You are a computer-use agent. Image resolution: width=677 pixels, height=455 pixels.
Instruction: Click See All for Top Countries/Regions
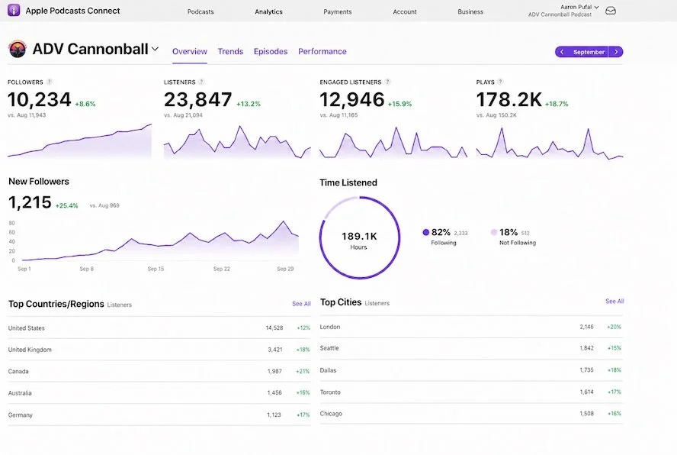(301, 304)
